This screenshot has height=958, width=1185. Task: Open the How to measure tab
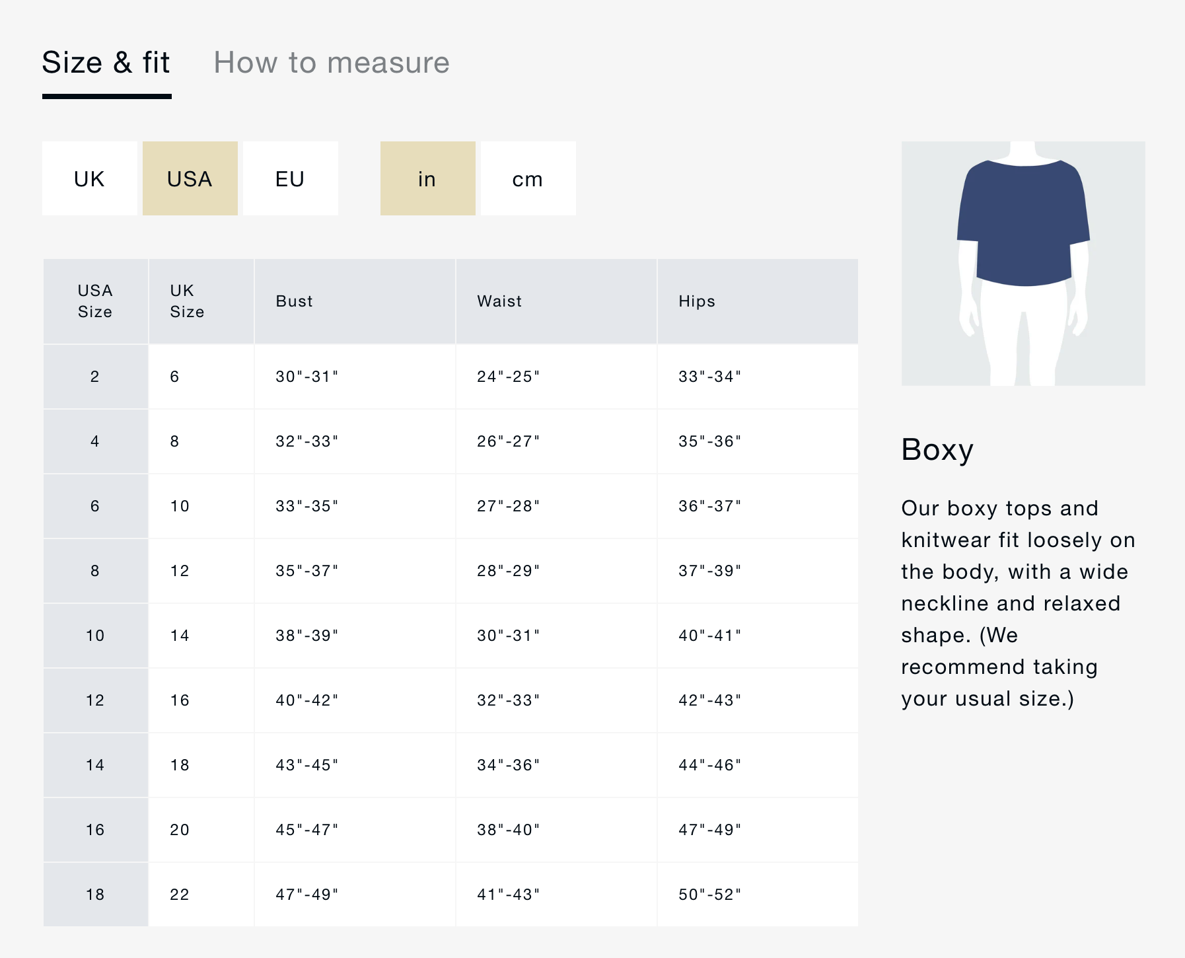pyautogui.click(x=331, y=63)
